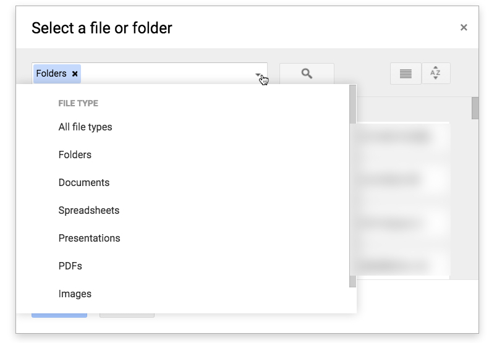Viewport: 489px width, 343px height.
Task: Filter by Documents file type
Action: [x=84, y=182]
